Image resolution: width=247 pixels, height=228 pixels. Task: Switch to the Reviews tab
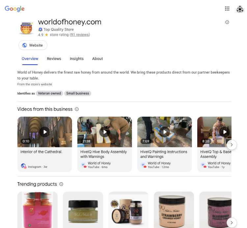pos(54,59)
